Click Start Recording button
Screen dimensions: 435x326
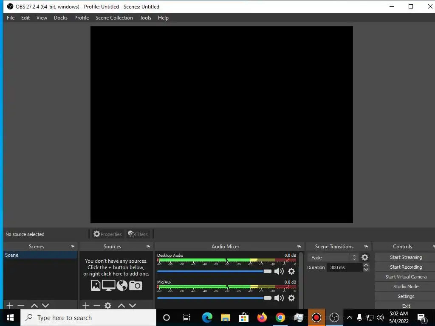click(406, 267)
